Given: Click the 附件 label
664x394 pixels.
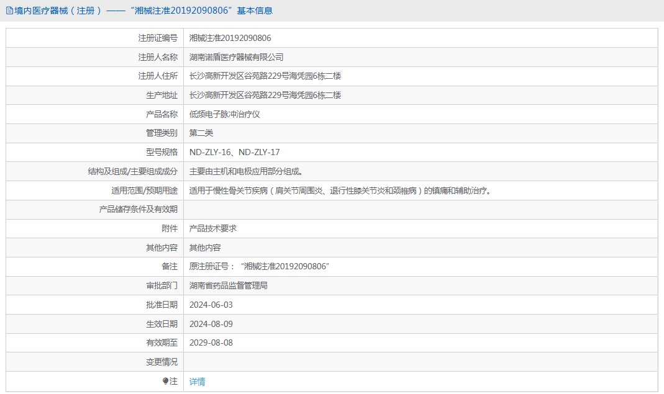Looking at the screenshot, I should click(x=170, y=228).
